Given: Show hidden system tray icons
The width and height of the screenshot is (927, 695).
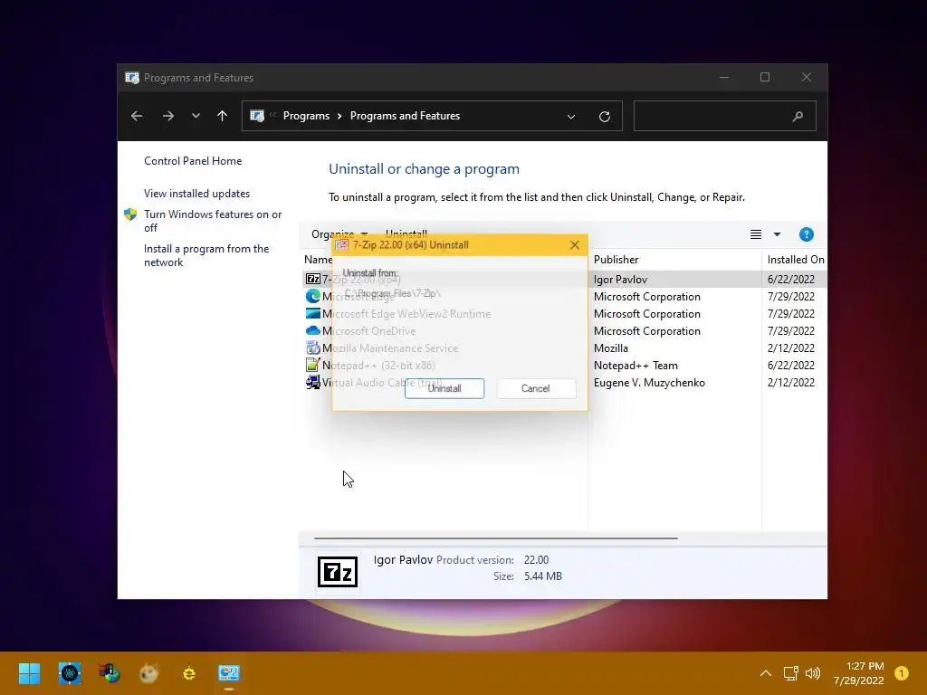Looking at the screenshot, I should (766, 673).
